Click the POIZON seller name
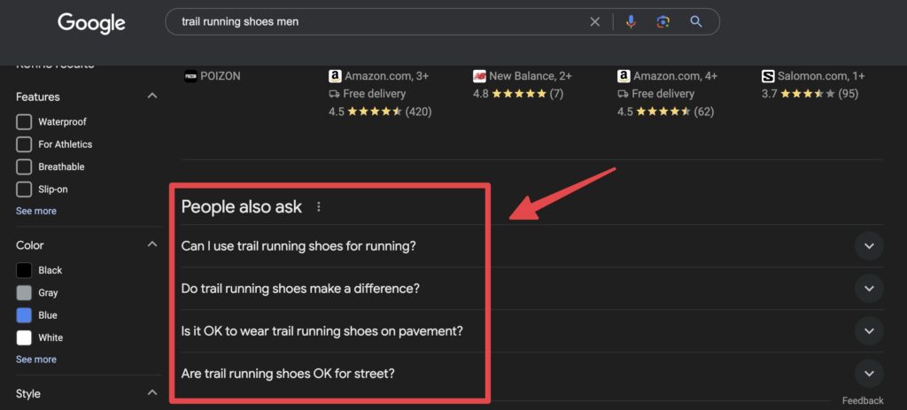 click(221, 76)
